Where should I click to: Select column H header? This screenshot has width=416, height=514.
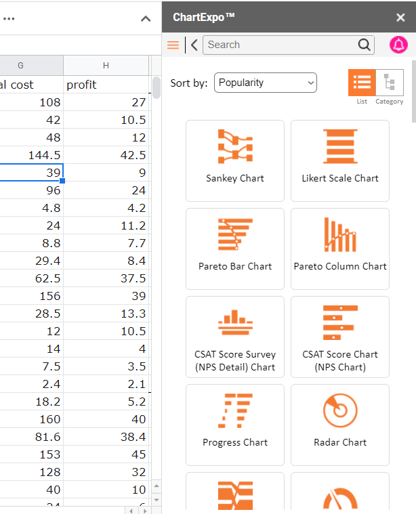point(106,65)
